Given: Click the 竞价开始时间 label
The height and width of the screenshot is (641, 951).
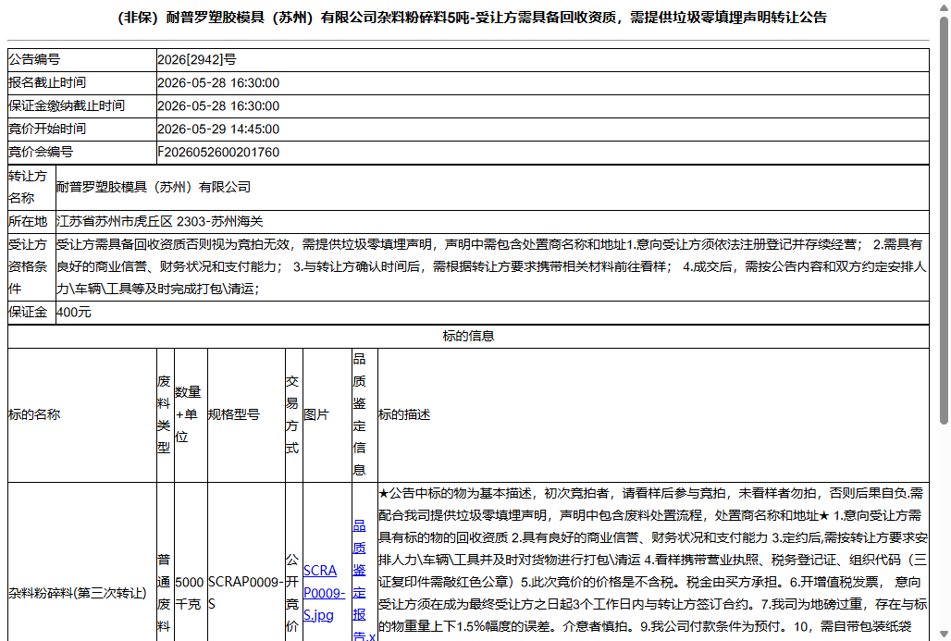Looking at the screenshot, I should coord(46,129).
